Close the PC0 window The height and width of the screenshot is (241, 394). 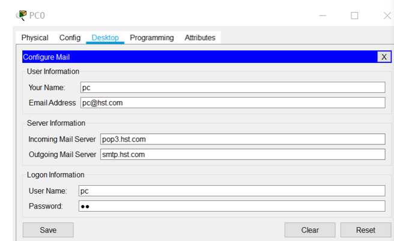click(x=387, y=16)
